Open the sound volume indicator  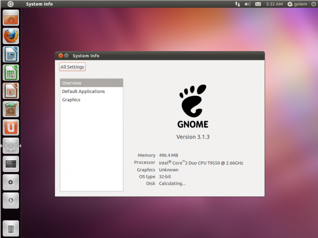tap(247, 4)
